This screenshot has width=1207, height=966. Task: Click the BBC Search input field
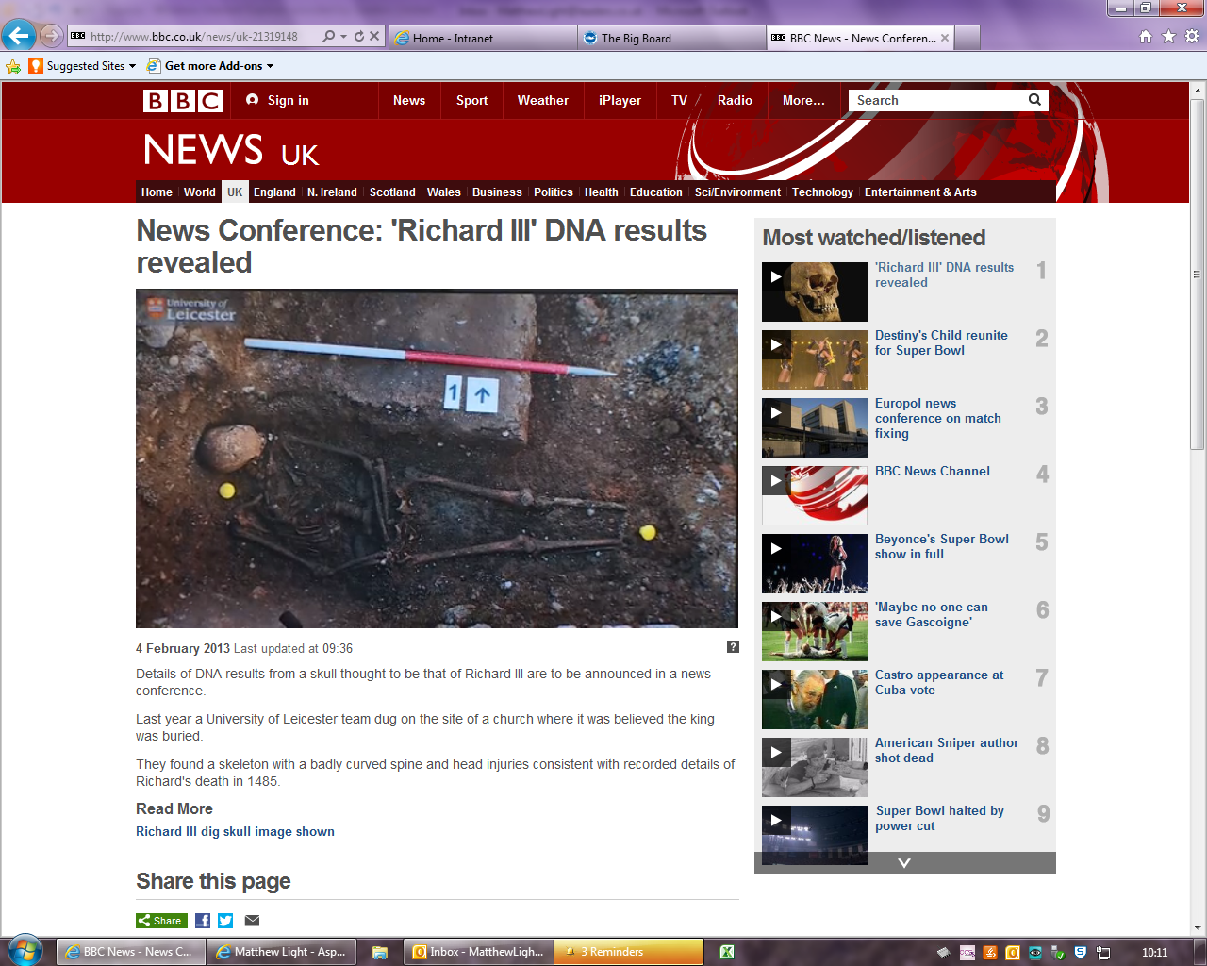936,100
